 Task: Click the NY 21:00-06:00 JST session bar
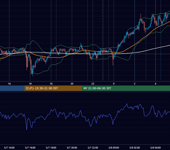(126, 88)
